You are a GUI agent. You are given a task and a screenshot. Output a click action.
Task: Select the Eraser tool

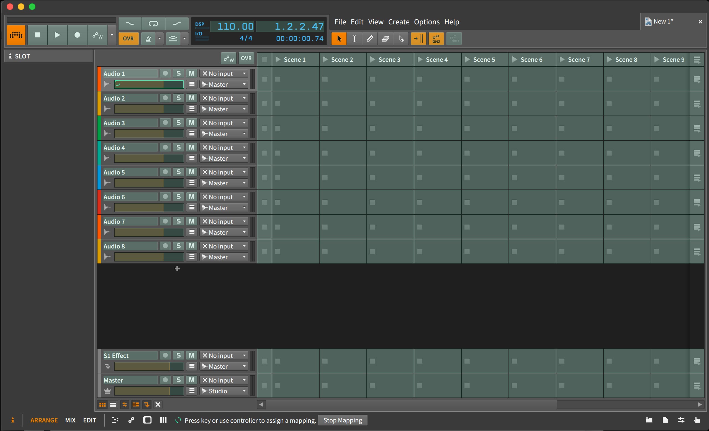pyautogui.click(x=386, y=39)
